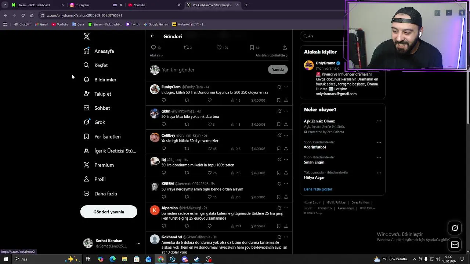The width and height of the screenshot is (470, 264).
Task: Open Anasayfa home page
Action: coord(99,51)
